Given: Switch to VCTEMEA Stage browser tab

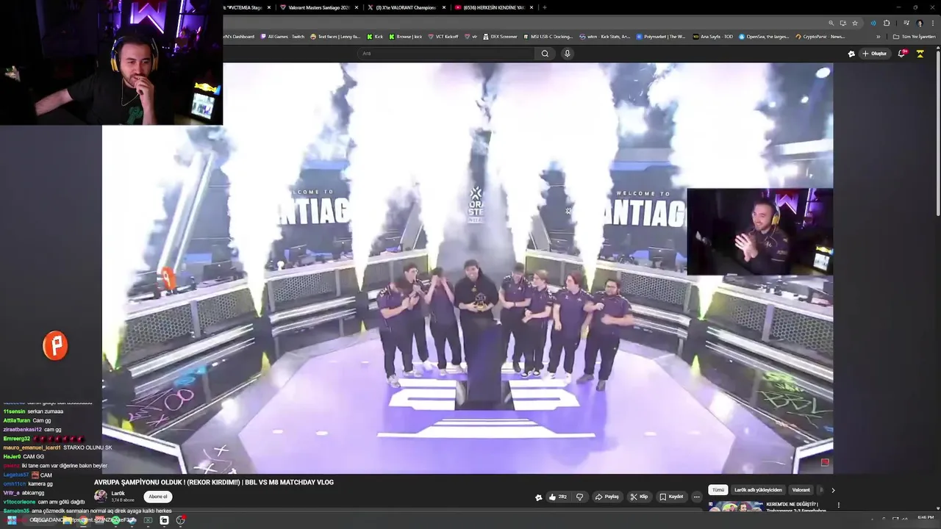Looking at the screenshot, I should click(244, 7).
